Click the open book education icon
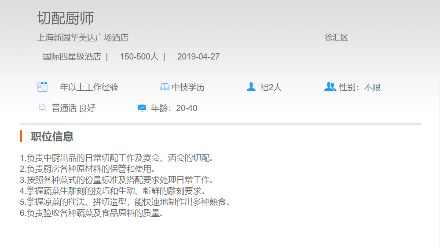The width and height of the screenshot is (440, 248). pos(164,87)
